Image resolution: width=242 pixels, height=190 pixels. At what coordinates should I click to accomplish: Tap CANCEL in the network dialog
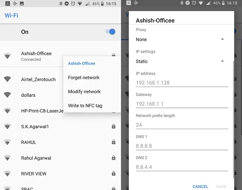coord(200,186)
